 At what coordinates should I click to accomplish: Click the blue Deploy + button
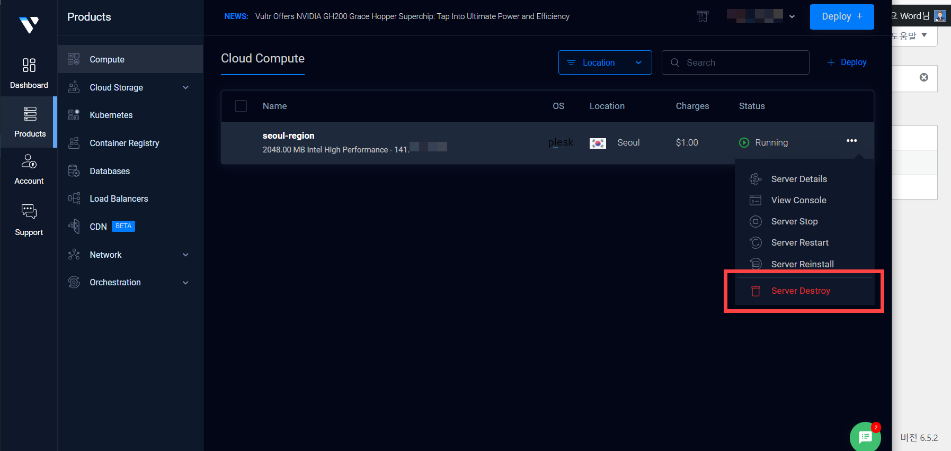click(x=842, y=16)
